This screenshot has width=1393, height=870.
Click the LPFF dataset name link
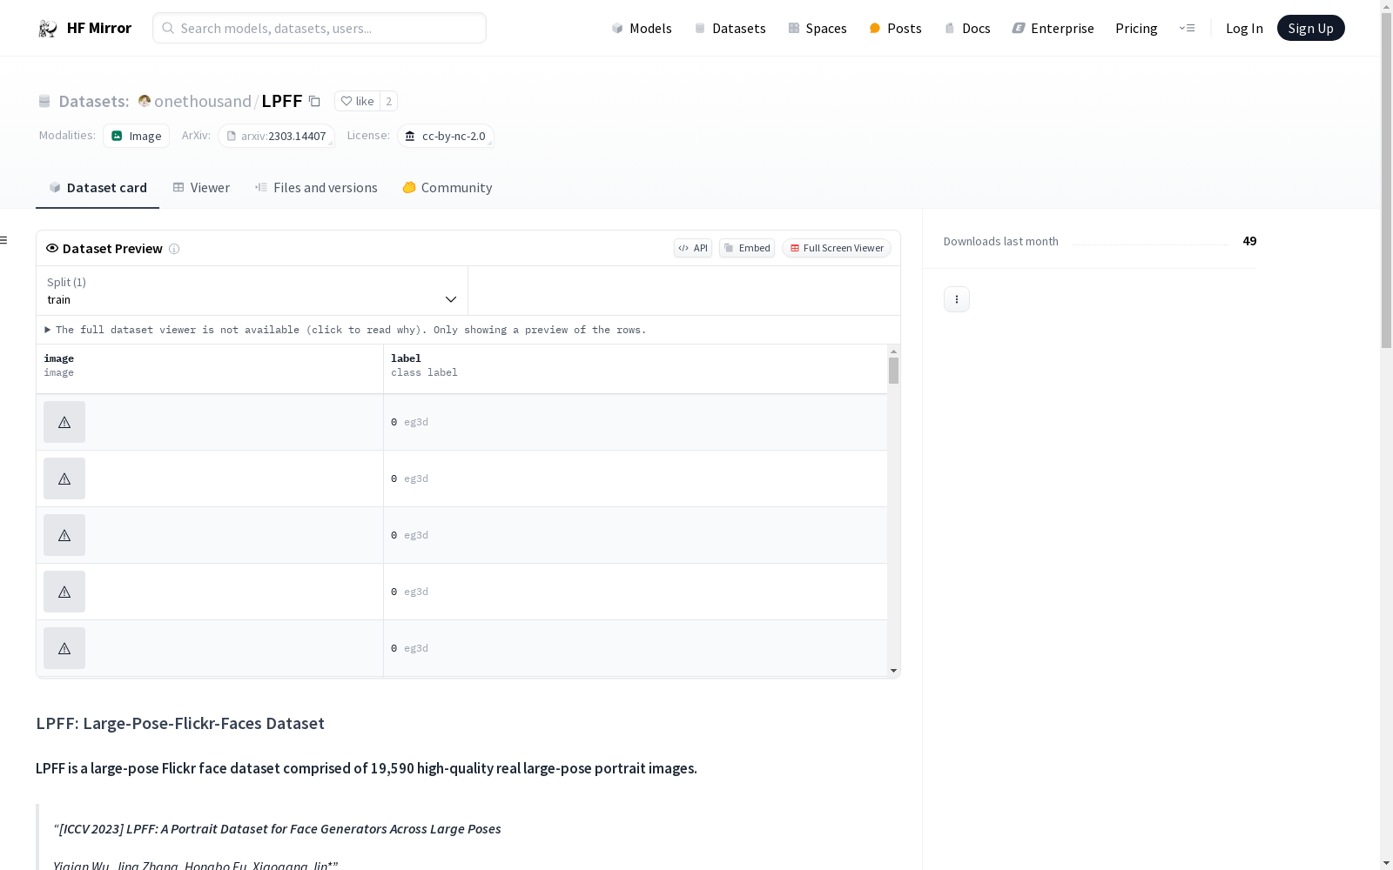point(282,101)
